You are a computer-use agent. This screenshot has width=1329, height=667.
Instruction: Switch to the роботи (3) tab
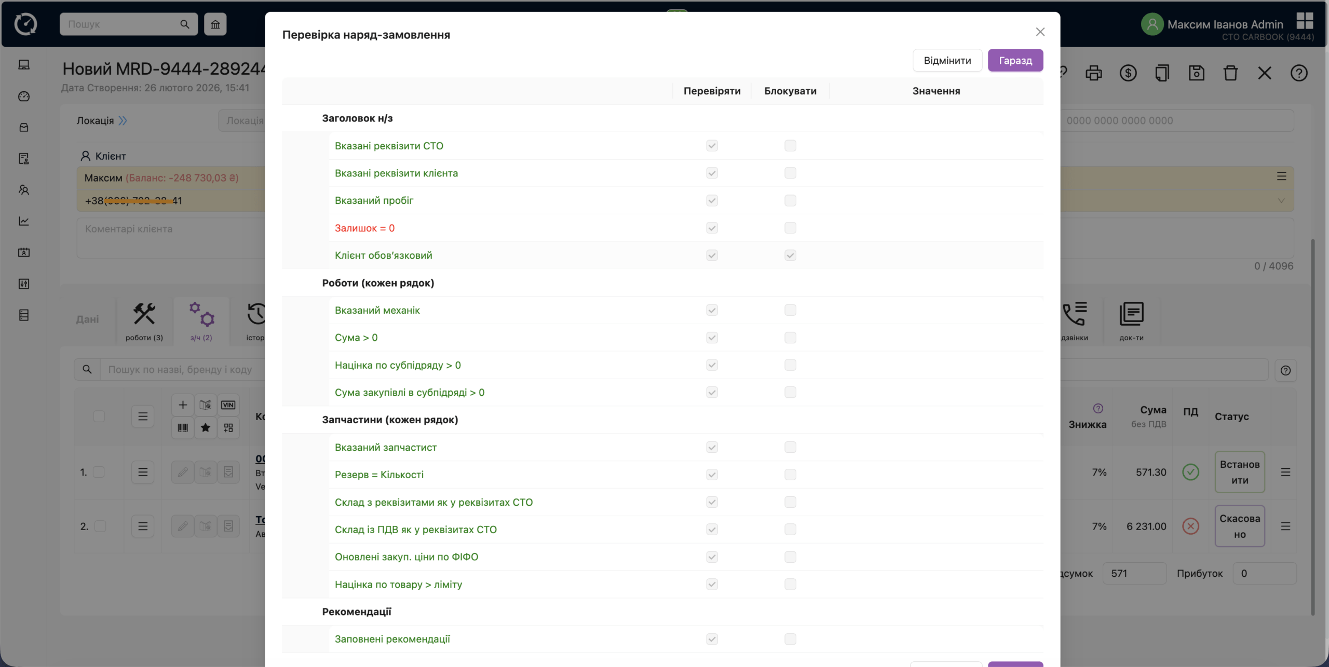point(144,321)
